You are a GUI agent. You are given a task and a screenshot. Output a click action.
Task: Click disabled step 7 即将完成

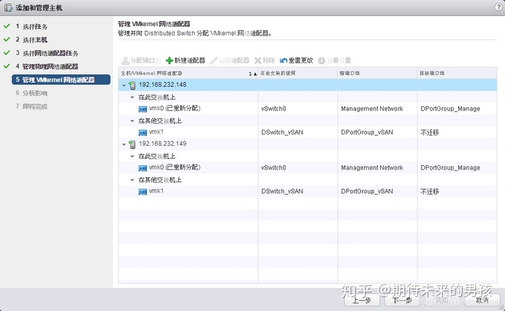point(32,106)
